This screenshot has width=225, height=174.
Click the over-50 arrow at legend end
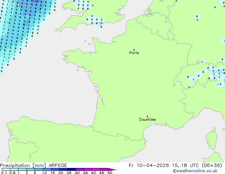pos(112,169)
